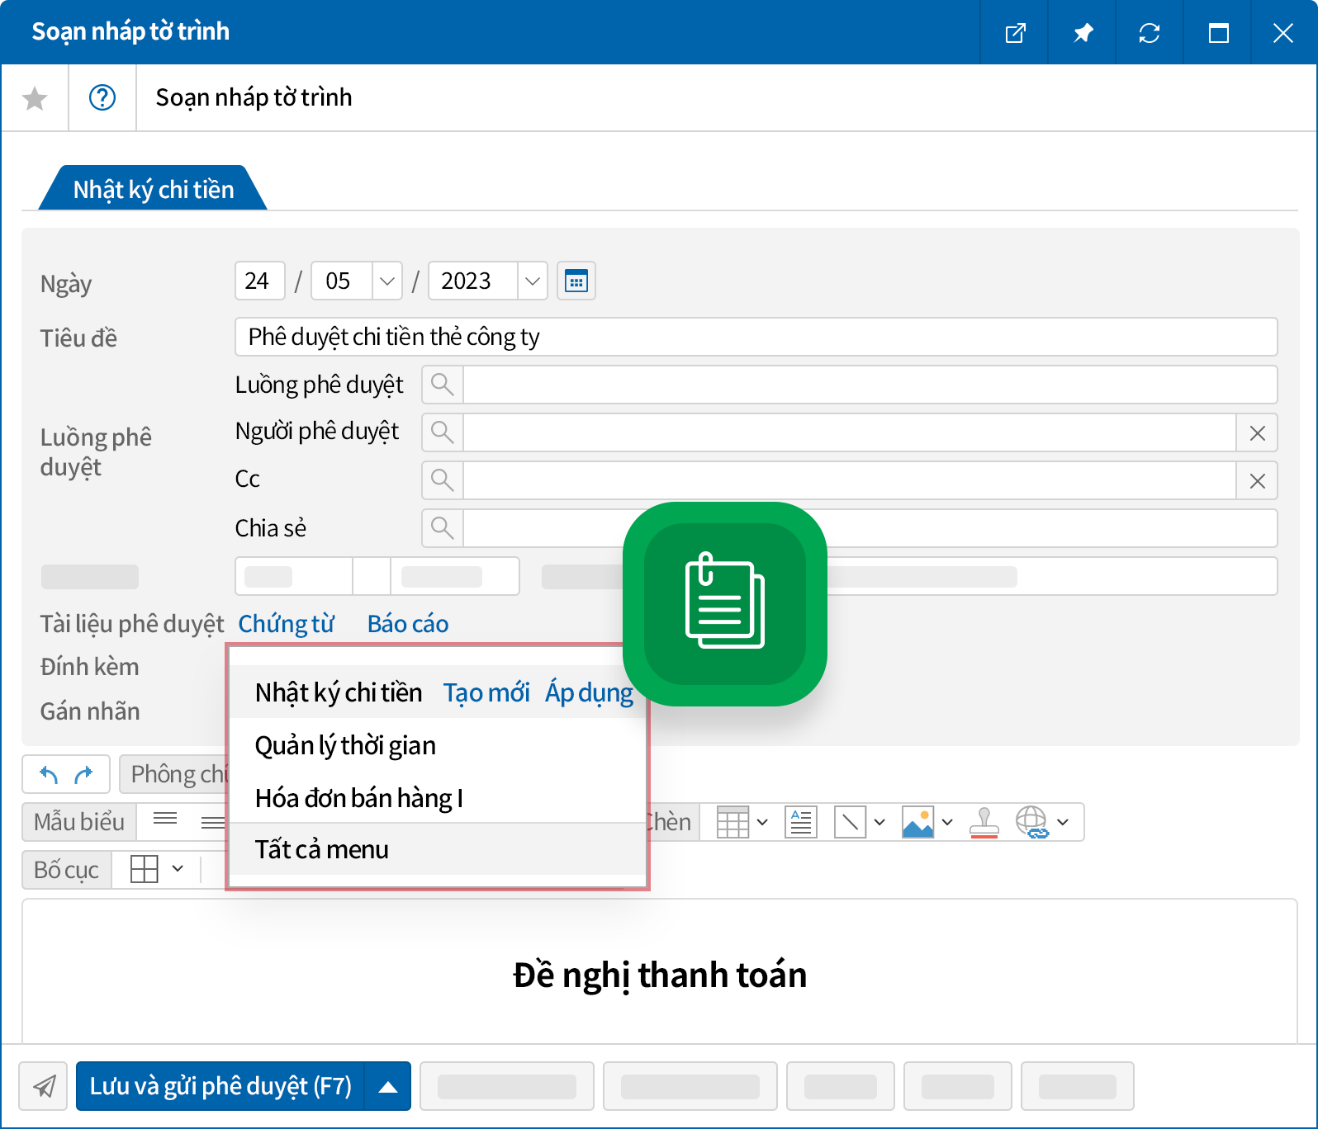
Task: Open the help question mark icon
Action: pyautogui.click(x=102, y=98)
